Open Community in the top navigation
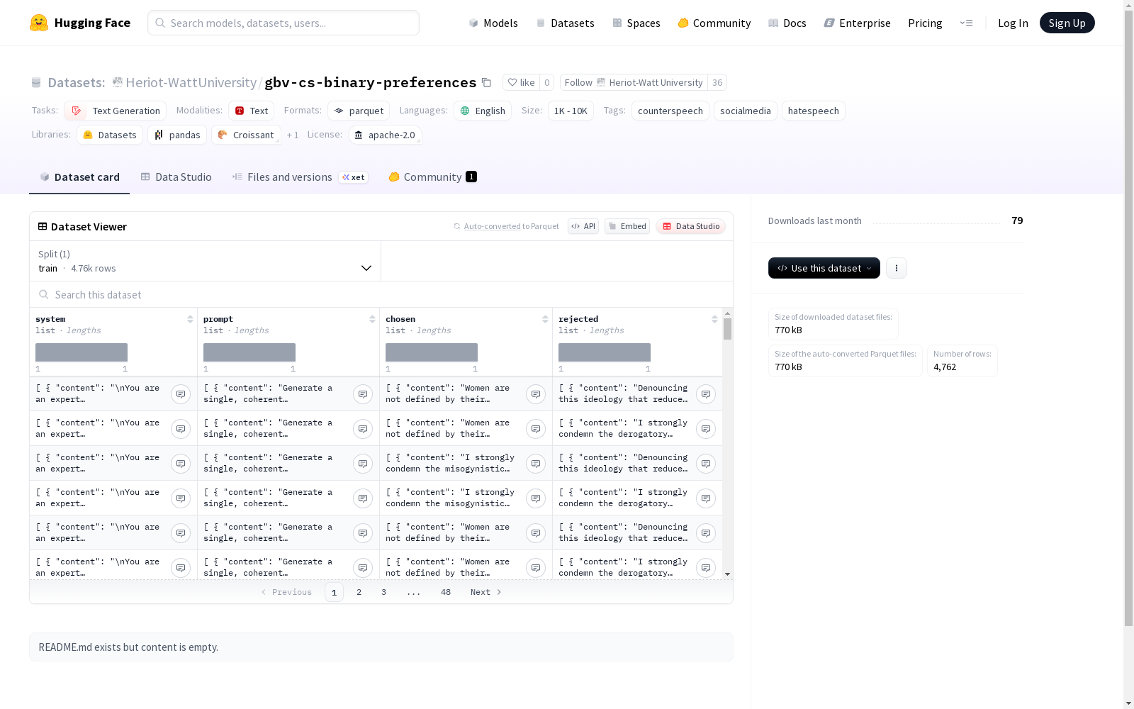 pyautogui.click(x=714, y=23)
